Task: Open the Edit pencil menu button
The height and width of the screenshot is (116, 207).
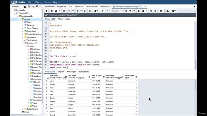Action: pyautogui.click(x=96, y=11)
